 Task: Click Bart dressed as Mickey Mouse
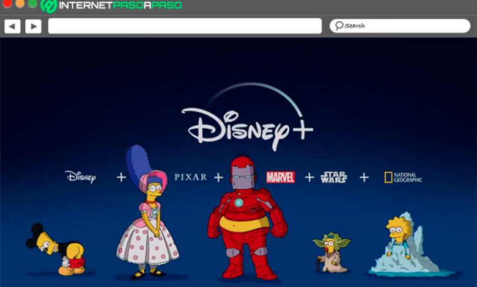coord(56,250)
